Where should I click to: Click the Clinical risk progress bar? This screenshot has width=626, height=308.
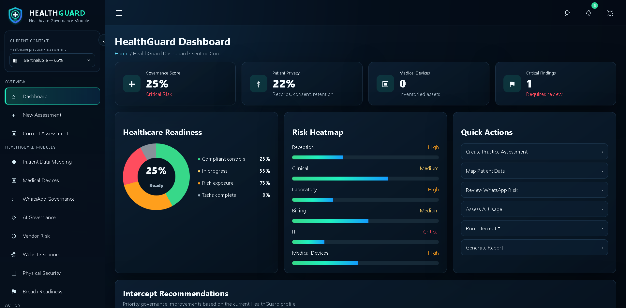[365, 179]
